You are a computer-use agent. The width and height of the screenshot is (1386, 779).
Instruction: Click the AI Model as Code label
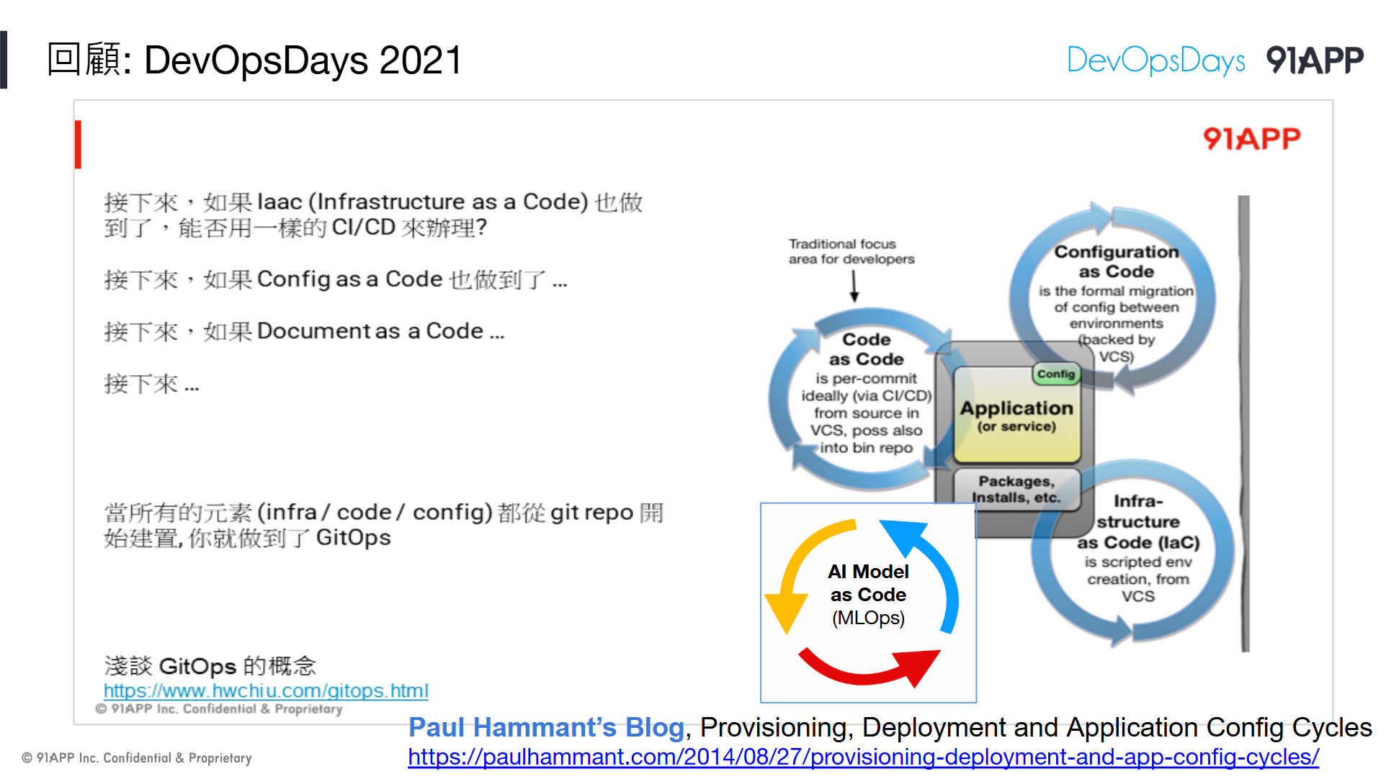point(868,583)
